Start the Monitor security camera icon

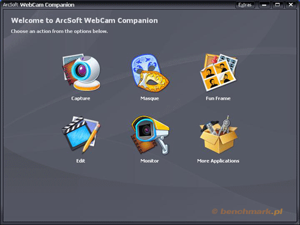click(x=150, y=135)
